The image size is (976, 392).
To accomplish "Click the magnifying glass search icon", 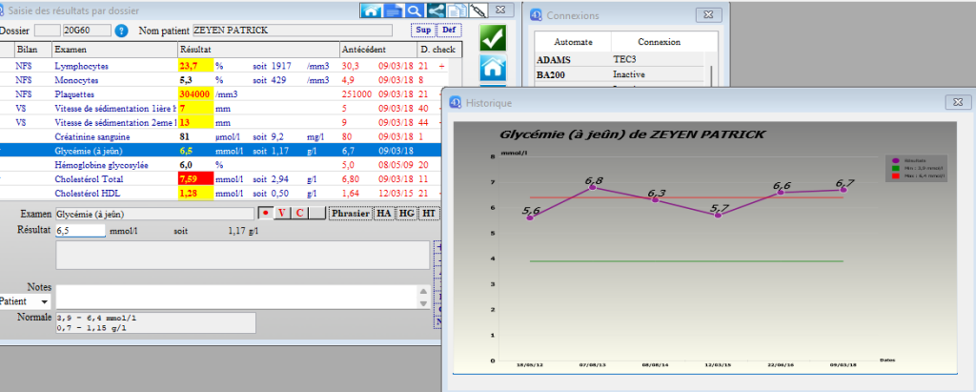I will click(x=414, y=10).
